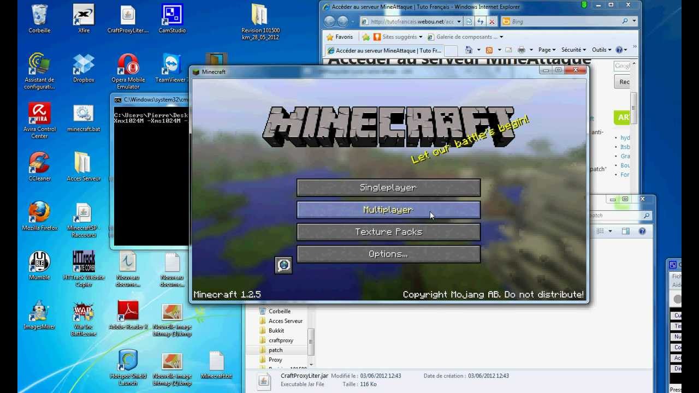This screenshot has height=393, width=699.
Task: Start a Singleplayer game in Minecraft
Action: (x=388, y=188)
